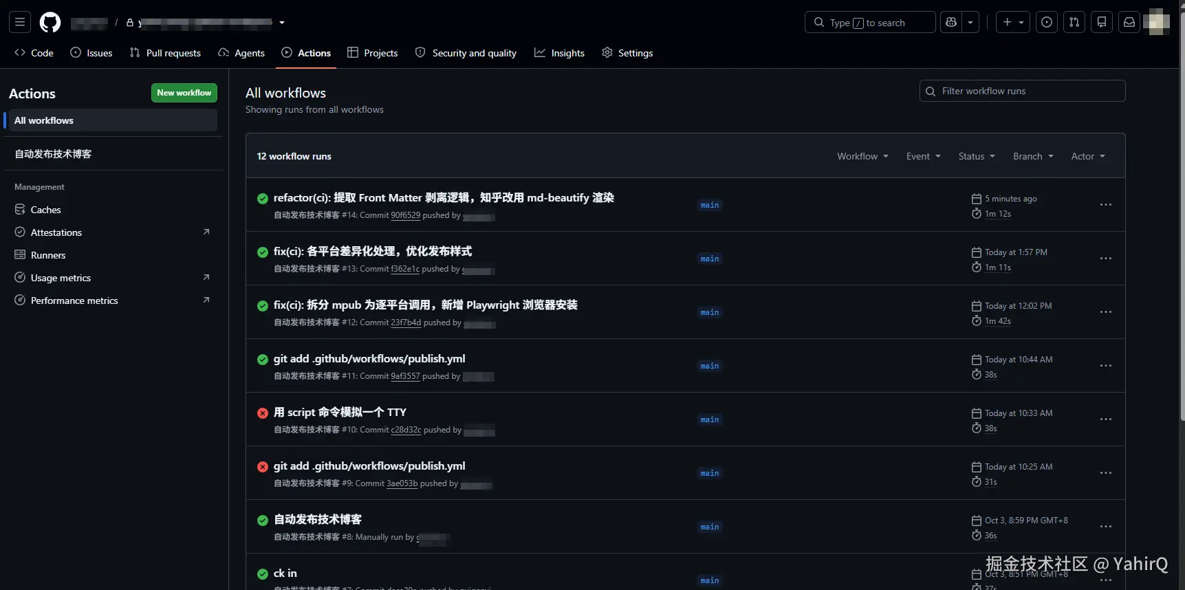This screenshot has width=1185, height=590.
Task: Expand the Actor filter dropdown
Action: [1088, 156]
